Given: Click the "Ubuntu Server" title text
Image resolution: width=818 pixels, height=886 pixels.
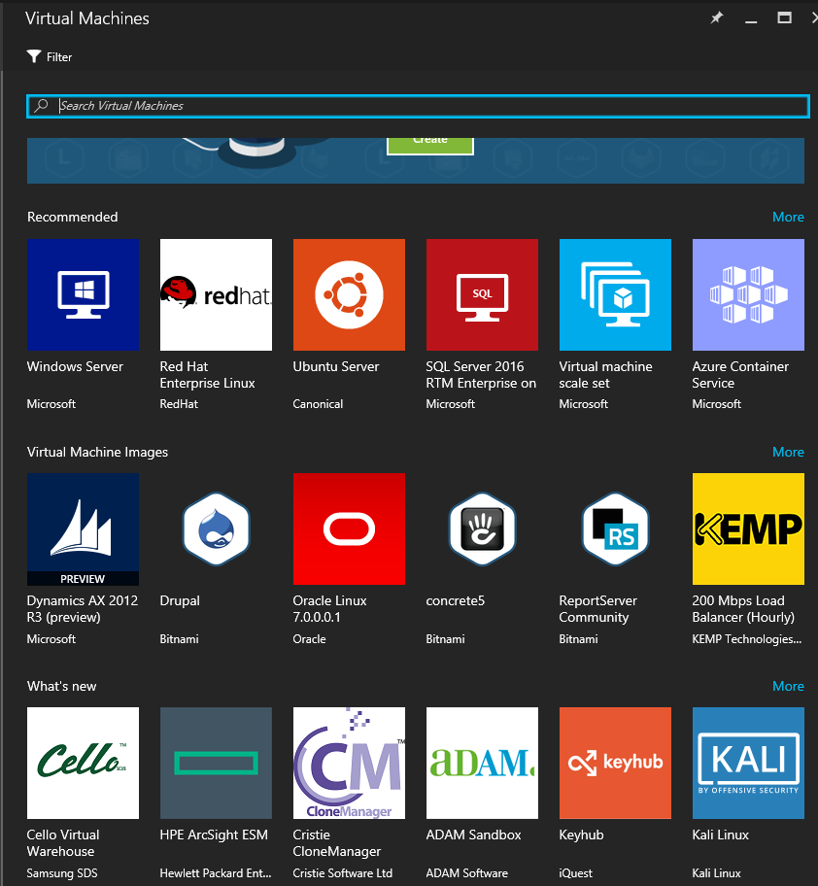Looking at the screenshot, I should click(336, 366).
